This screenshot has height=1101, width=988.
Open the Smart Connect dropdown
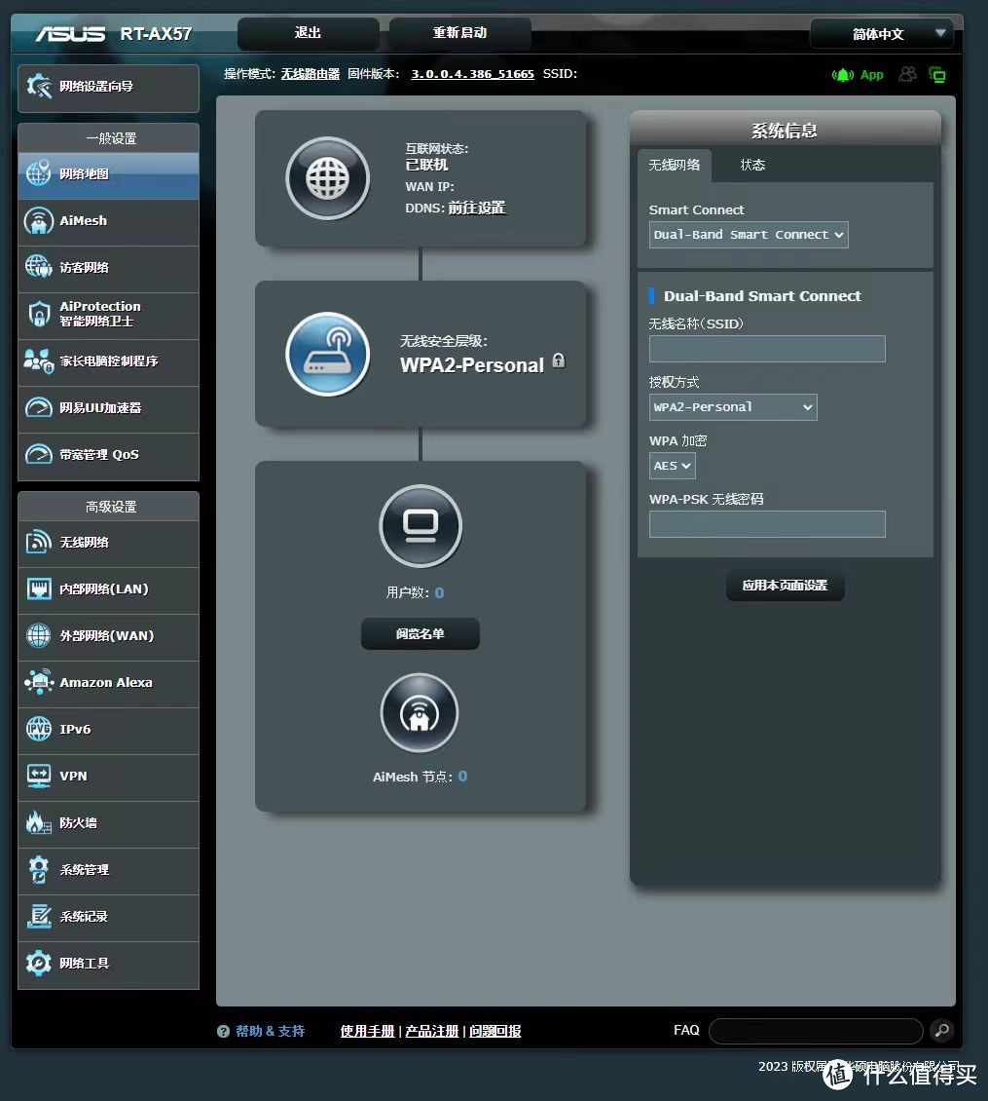749,235
